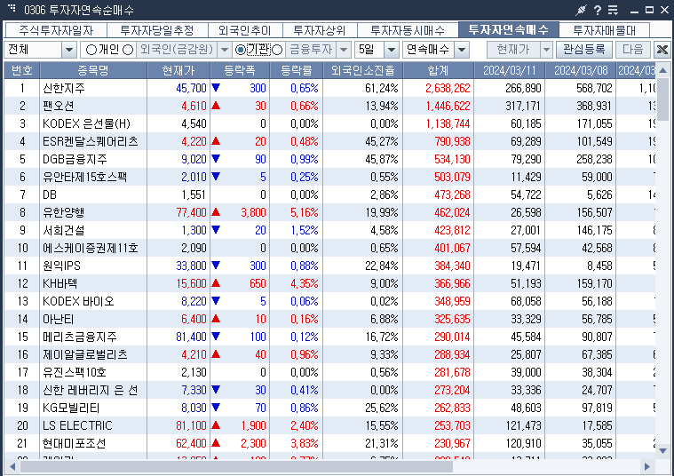Click the vertical scrollbar thumb
The height and width of the screenshot is (476, 674).
click(662, 99)
